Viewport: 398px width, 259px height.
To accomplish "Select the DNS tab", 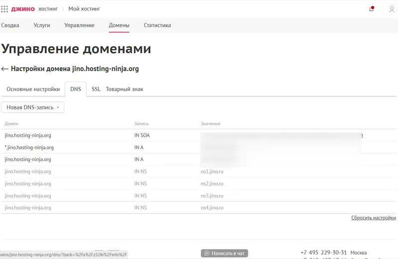I will pos(76,89).
